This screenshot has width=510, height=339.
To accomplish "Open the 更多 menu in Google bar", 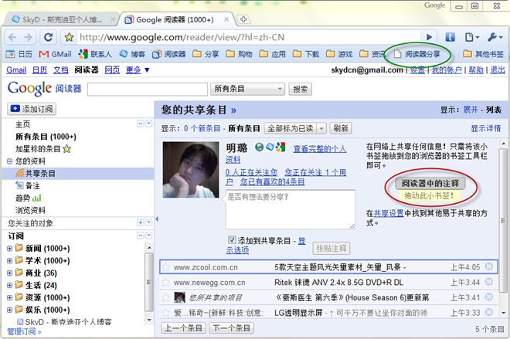I will [x=138, y=70].
